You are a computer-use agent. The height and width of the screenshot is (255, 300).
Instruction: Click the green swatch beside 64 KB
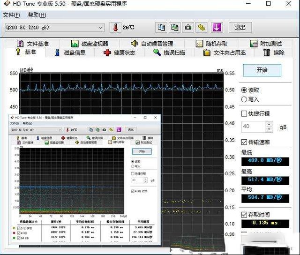14,238
